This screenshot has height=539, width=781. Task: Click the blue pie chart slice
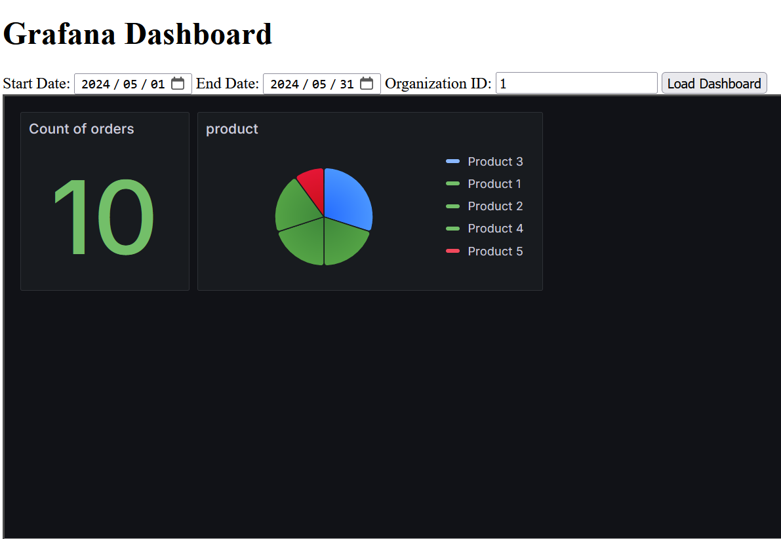click(x=349, y=199)
